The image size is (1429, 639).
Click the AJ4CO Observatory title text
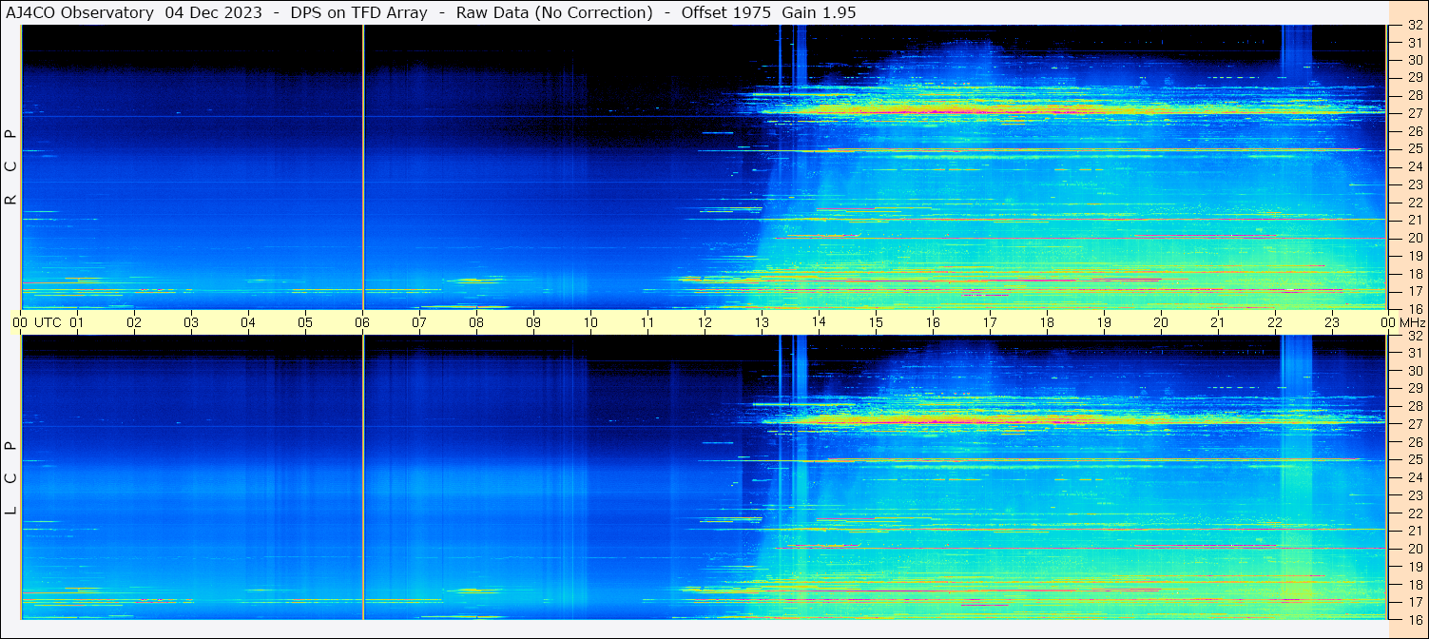pyautogui.click(x=80, y=12)
